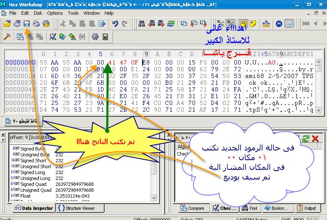Click the red X in checksum panel
The width and height of the screenshot is (327, 220).
coord(315,139)
